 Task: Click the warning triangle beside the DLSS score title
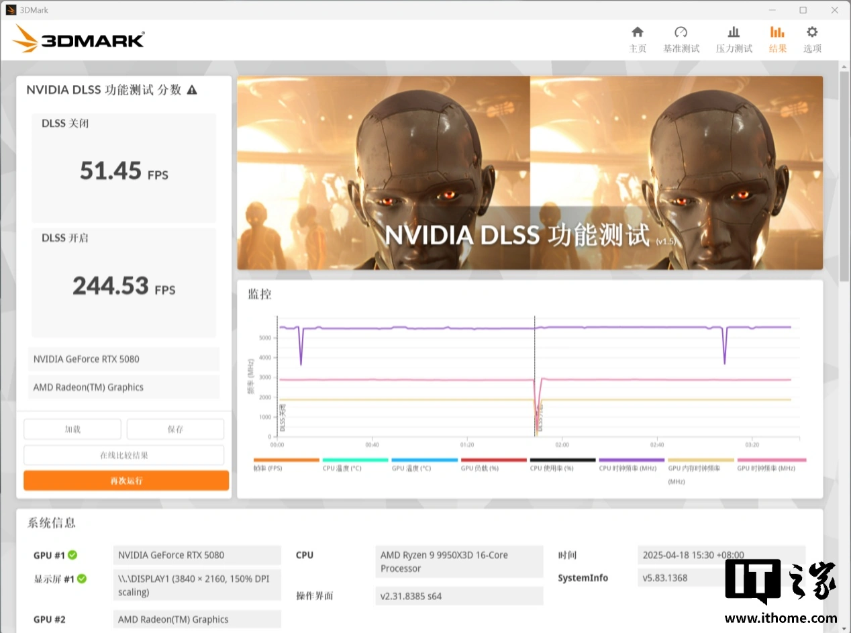192,90
